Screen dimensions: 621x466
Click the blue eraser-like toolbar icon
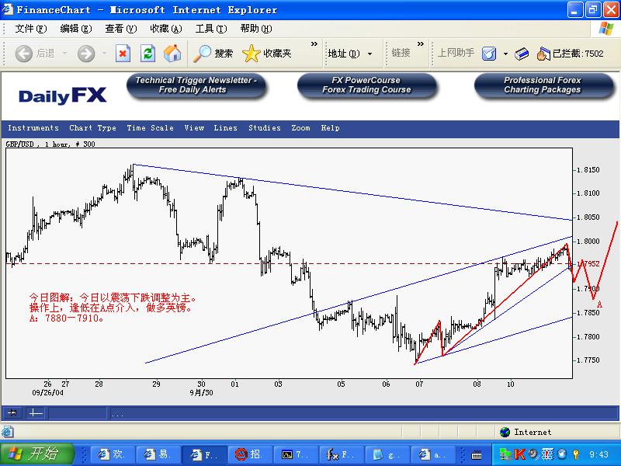(x=522, y=54)
